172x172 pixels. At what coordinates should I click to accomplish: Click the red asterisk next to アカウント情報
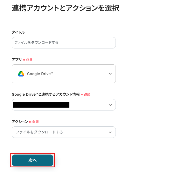coord(82,95)
